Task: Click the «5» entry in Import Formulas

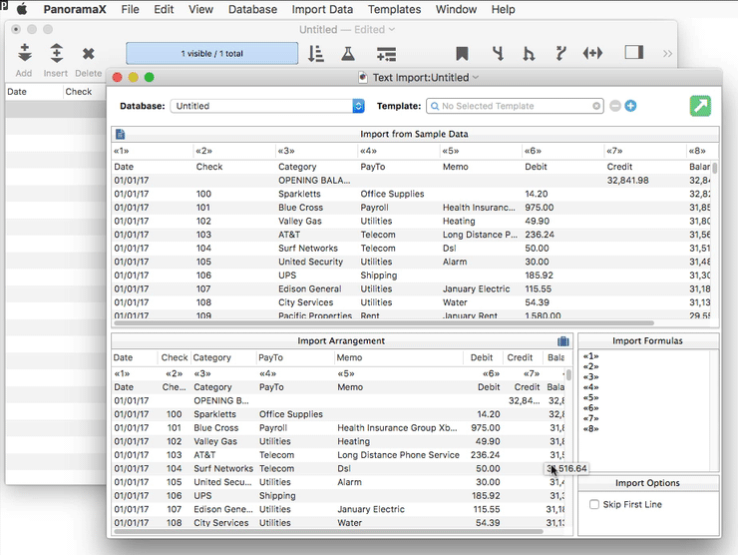Action: pos(590,398)
